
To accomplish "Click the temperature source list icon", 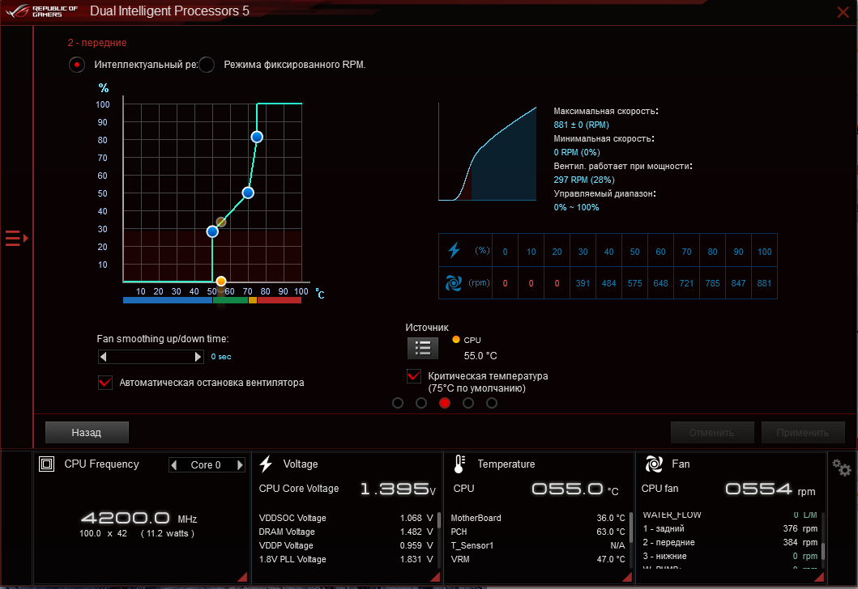I will pyautogui.click(x=422, y=348).
